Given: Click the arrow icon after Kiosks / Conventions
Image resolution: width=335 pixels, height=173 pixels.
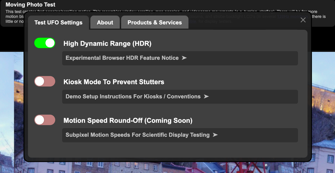Looking at the screenshot, I should point(206,96).
